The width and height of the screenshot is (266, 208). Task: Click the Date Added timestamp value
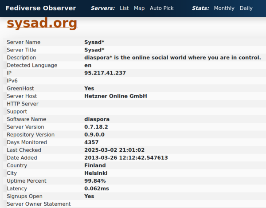[126, 157]
